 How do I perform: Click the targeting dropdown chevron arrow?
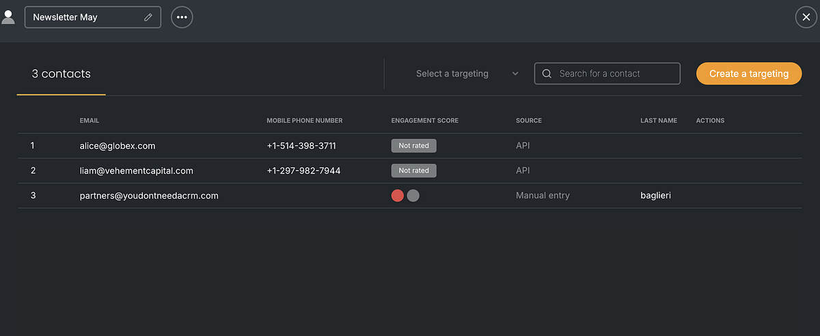pos(515,74)
